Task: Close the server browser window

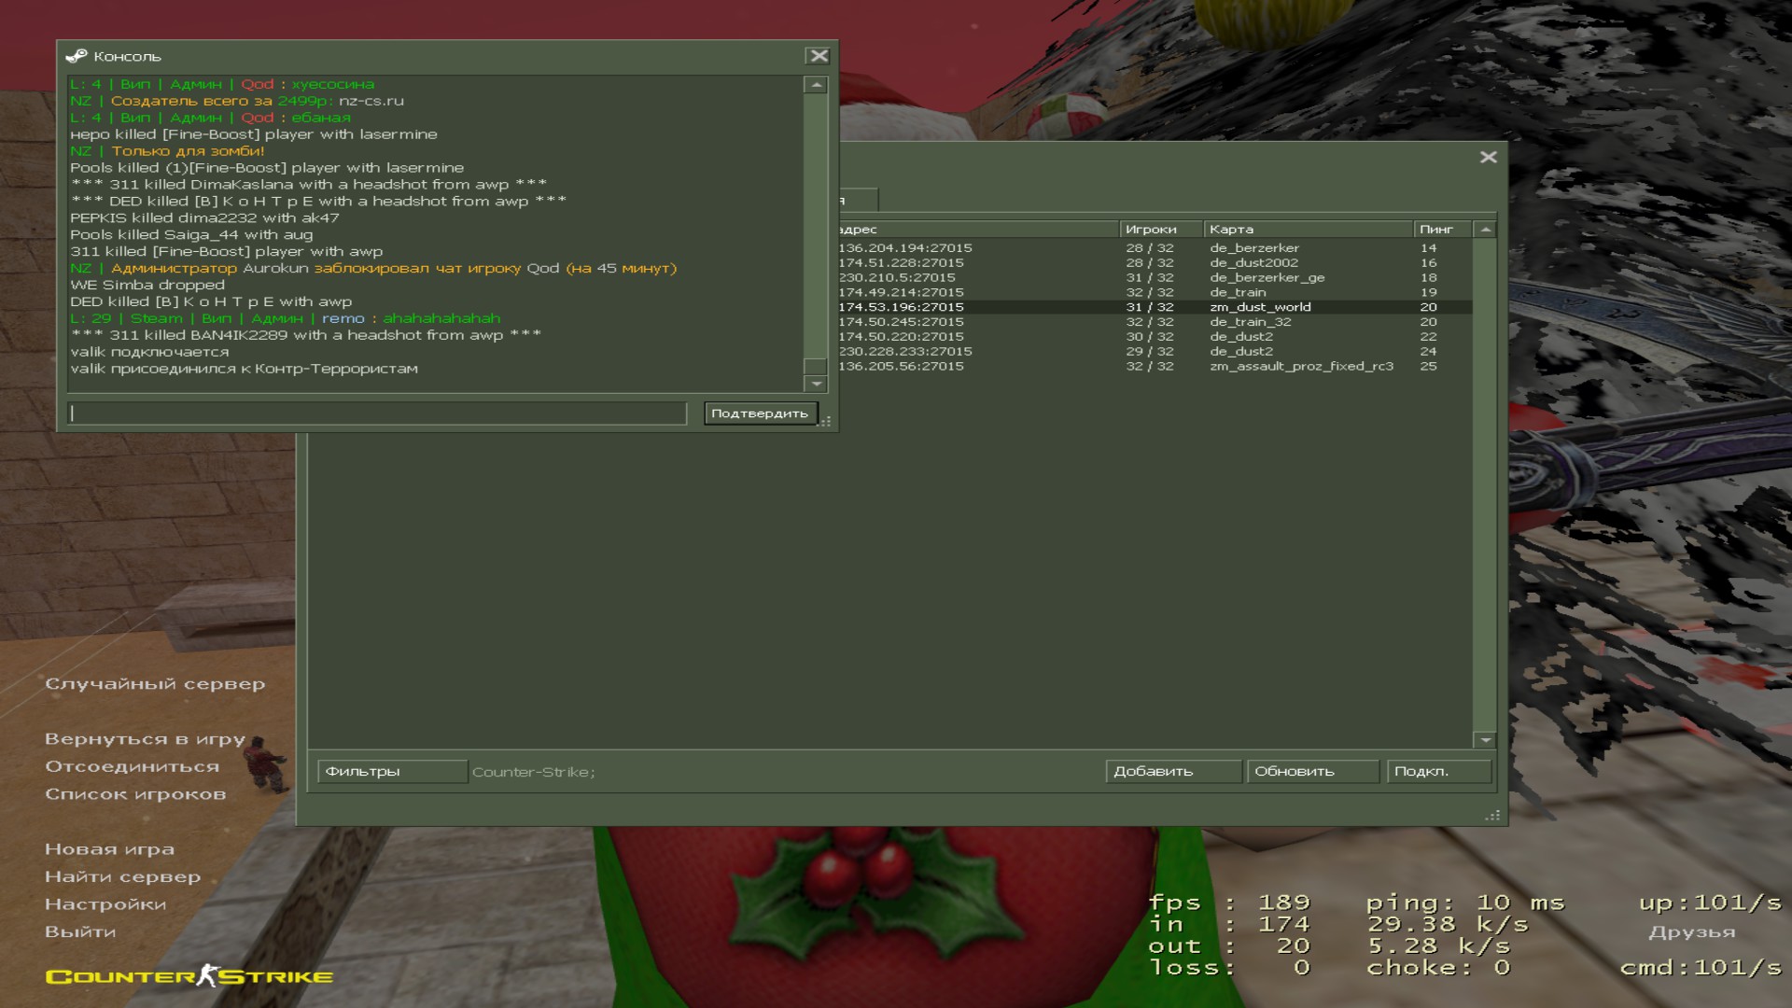Action: pyautogui.click(x=1488, y=157)
